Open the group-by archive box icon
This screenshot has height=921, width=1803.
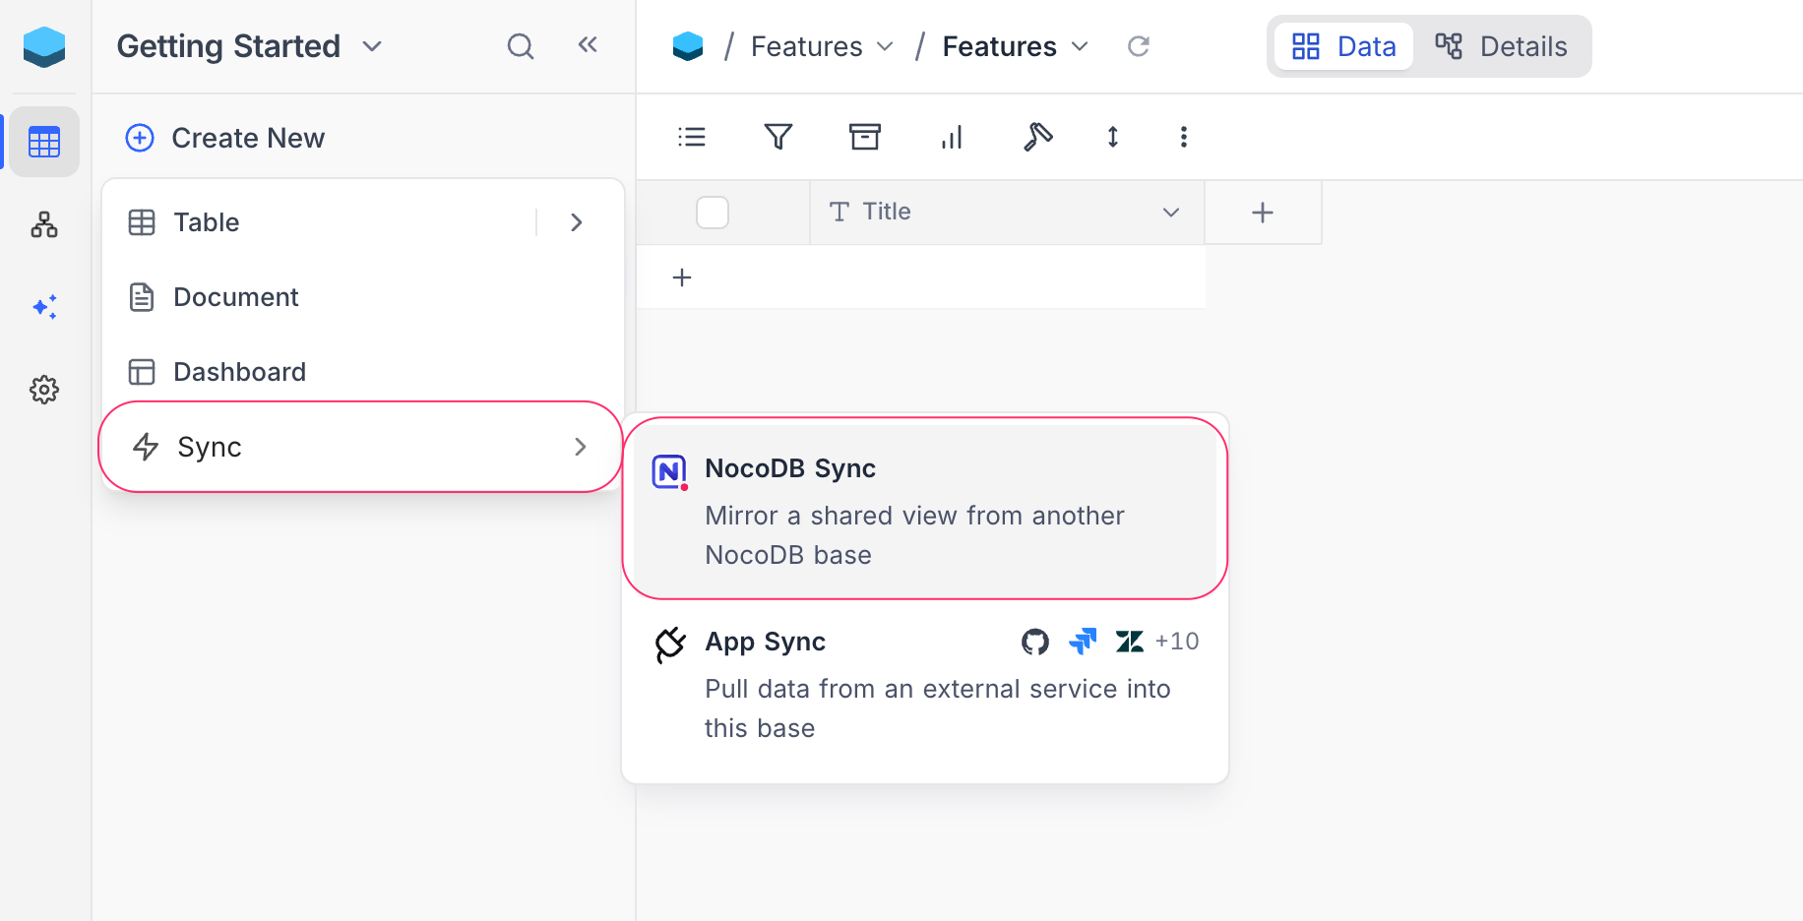[865, 137]
